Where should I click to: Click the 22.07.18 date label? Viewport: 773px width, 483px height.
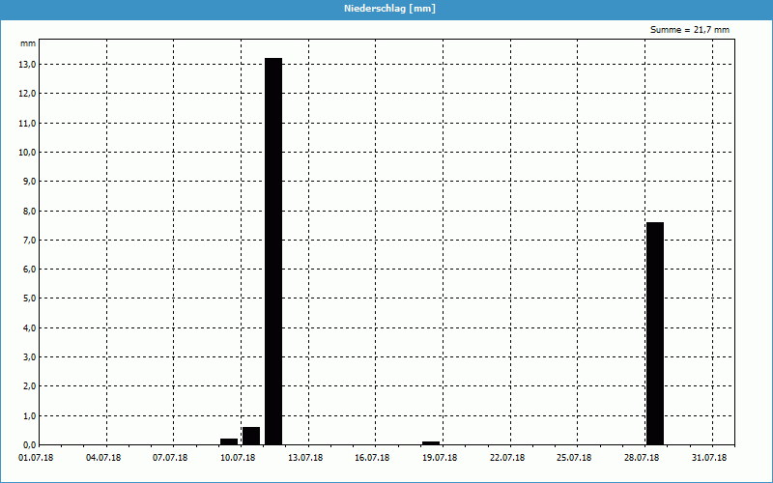[507, 458]
